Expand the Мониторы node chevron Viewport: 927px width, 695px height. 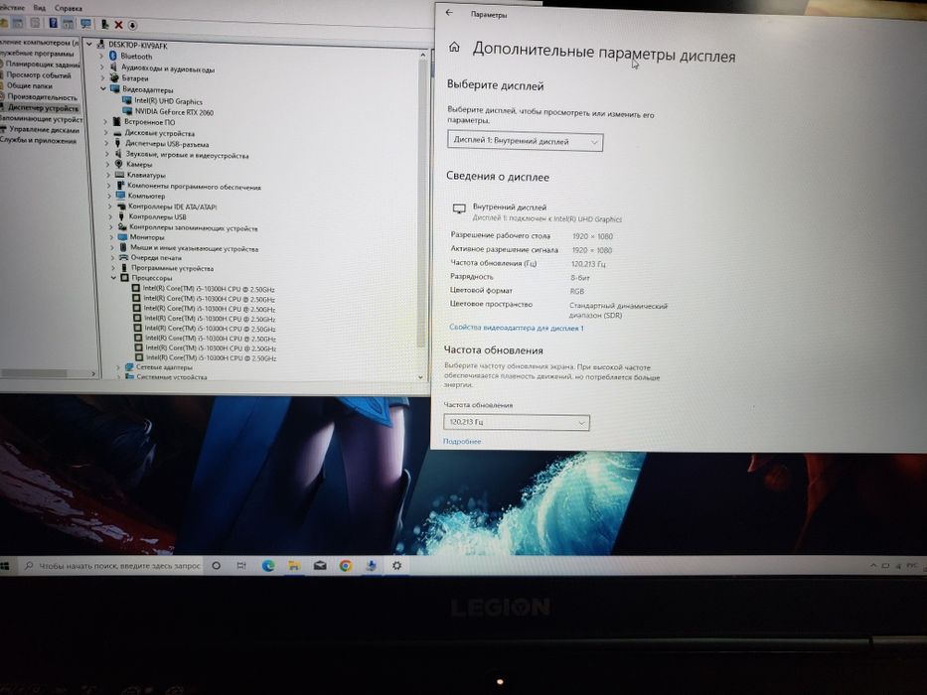coord(111,237)
